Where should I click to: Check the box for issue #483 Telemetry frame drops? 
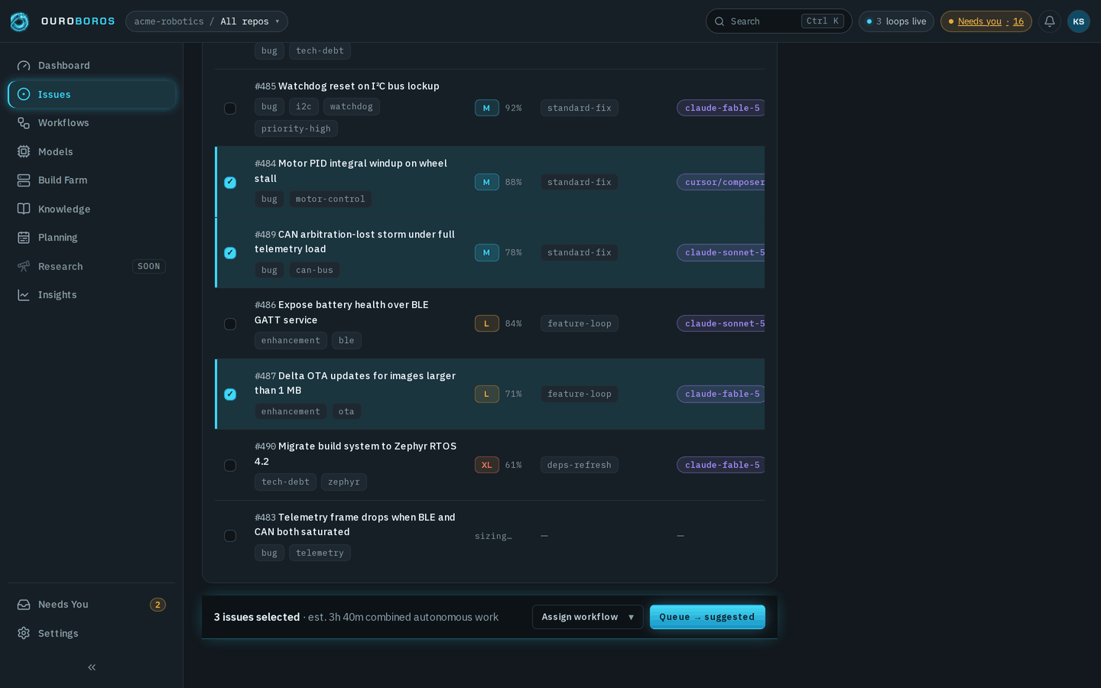[230, 536]
